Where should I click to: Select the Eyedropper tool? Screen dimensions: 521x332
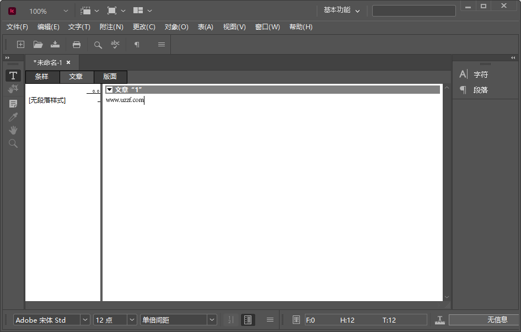(13, 116)
